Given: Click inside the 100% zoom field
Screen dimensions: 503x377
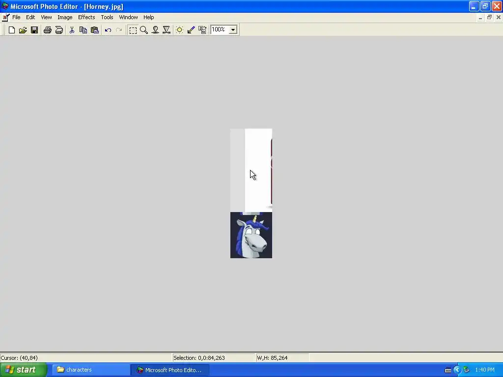Looking at the screenshot, I should (220, 29).
